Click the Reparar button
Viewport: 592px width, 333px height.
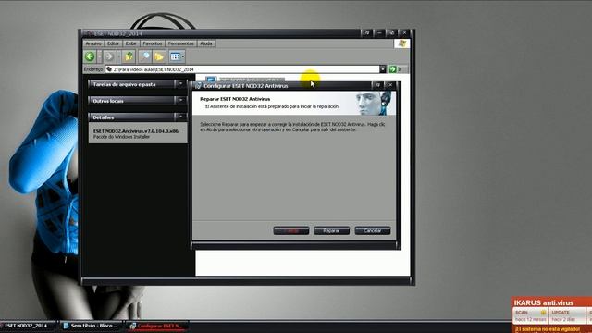[331, 230]
